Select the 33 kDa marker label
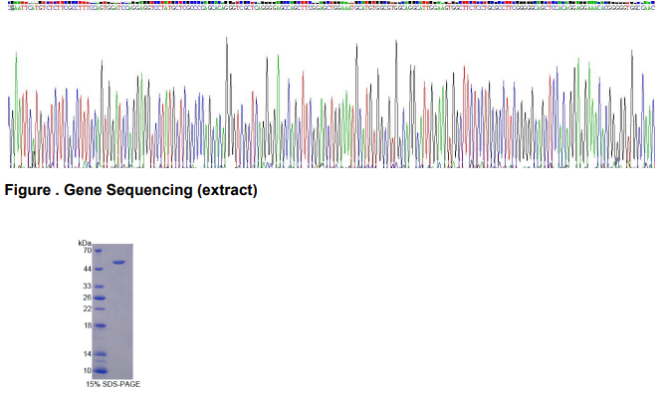This screenshot has height=396, width=664. [x=88, y=287]
